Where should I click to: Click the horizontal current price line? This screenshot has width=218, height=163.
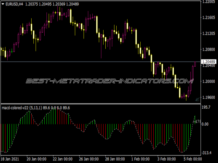pyautogui.click(x=101, y=62)
